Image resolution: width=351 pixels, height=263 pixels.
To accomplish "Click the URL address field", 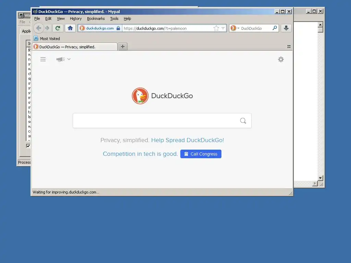I will tap(167, 28).
